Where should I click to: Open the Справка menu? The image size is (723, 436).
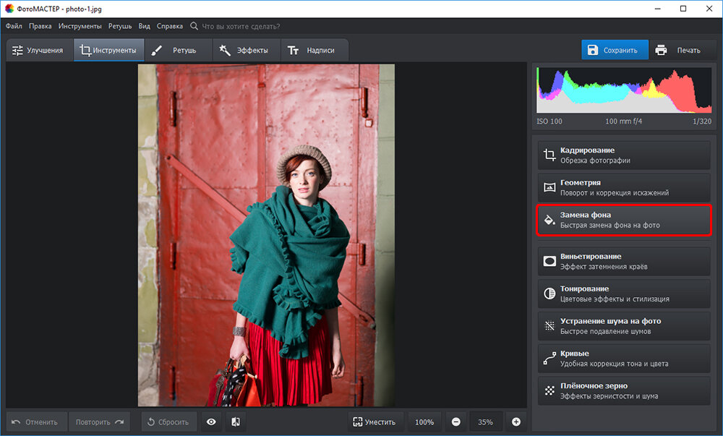[170, 26]
